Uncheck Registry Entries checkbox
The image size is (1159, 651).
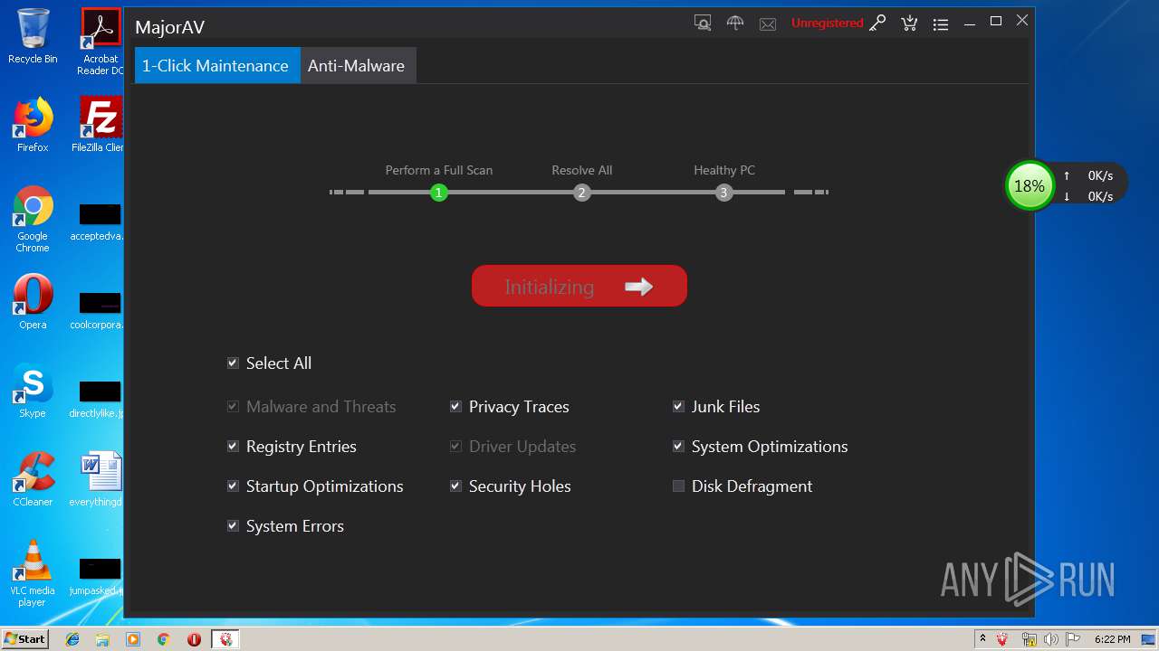pyautogui.click(x=233, y=447)
